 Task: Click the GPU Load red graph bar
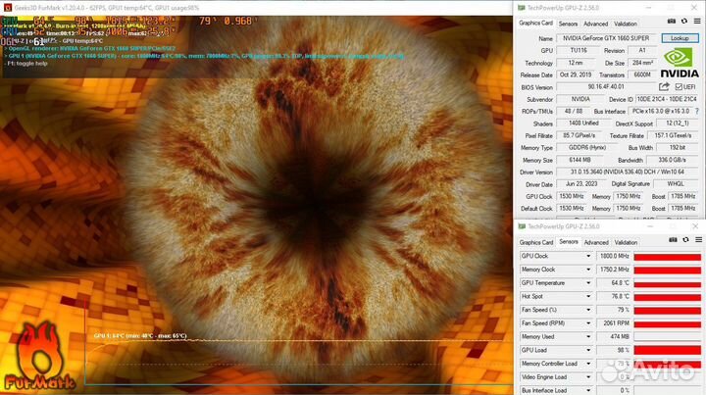pos(668,351)
